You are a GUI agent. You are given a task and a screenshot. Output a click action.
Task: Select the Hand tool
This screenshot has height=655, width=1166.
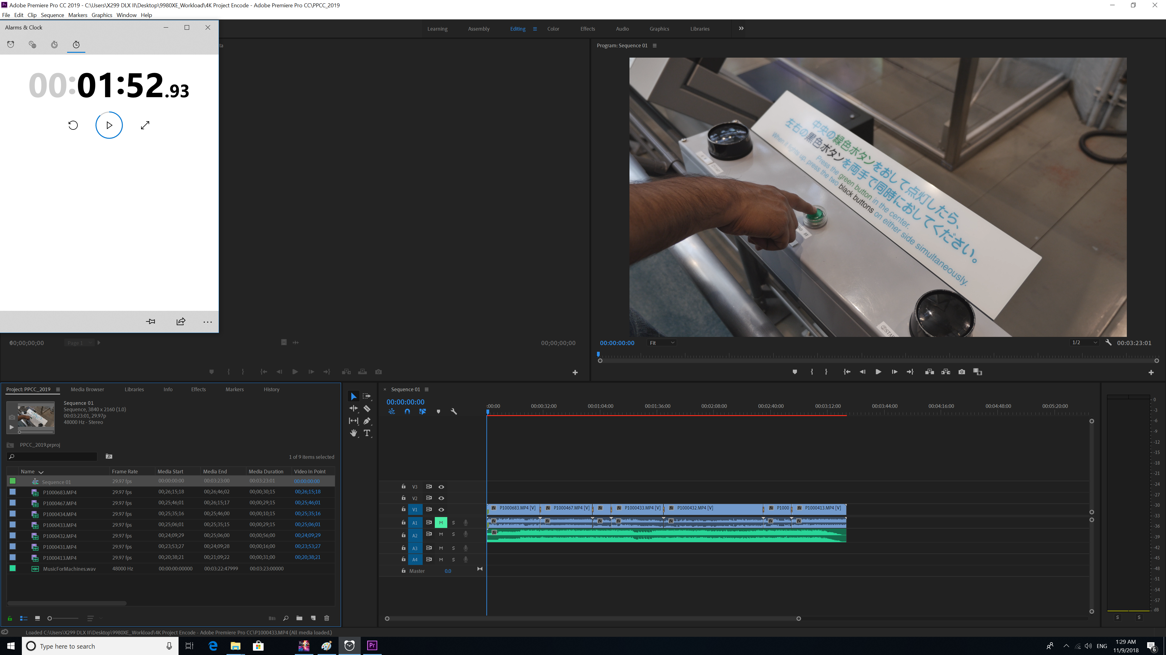[x=353, y=433]
